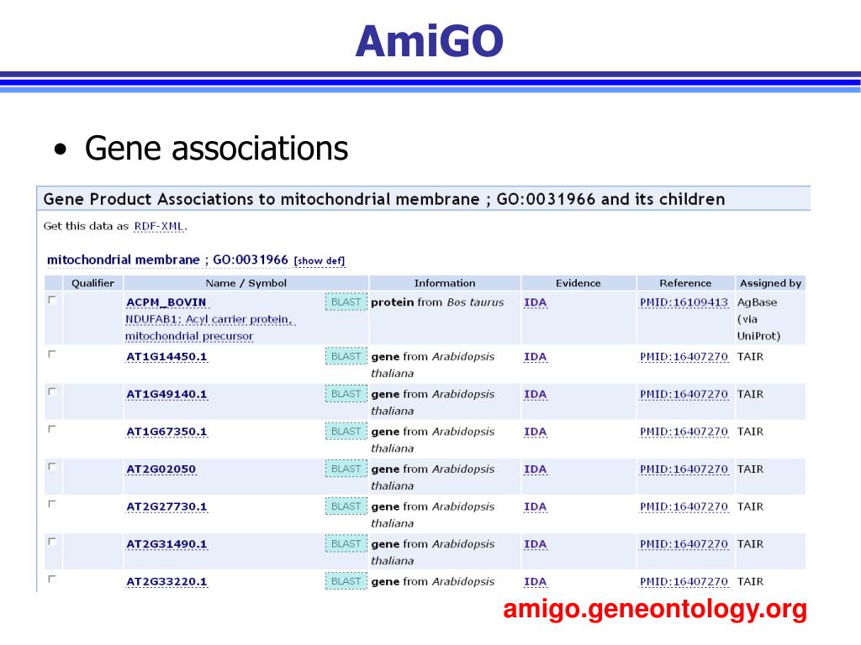861x645 pixels.
Task: Open the AT2G02050 gene link
Action: (161, 469)
